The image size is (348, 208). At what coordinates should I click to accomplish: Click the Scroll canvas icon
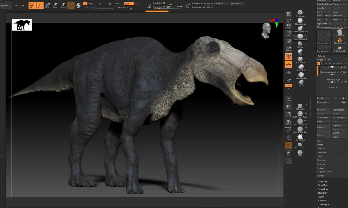(289, 25)
